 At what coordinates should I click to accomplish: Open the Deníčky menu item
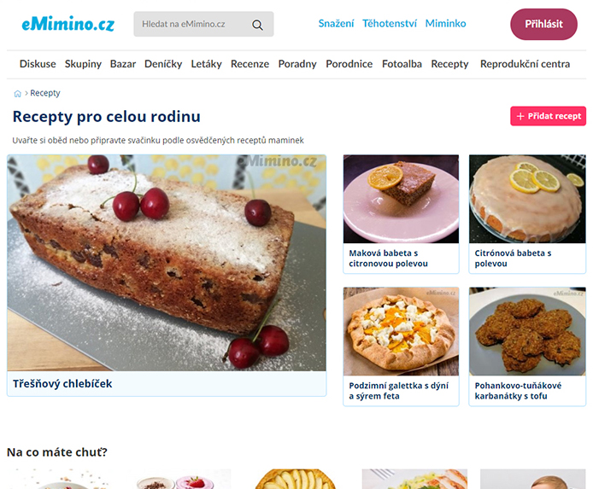coord(163,64)
